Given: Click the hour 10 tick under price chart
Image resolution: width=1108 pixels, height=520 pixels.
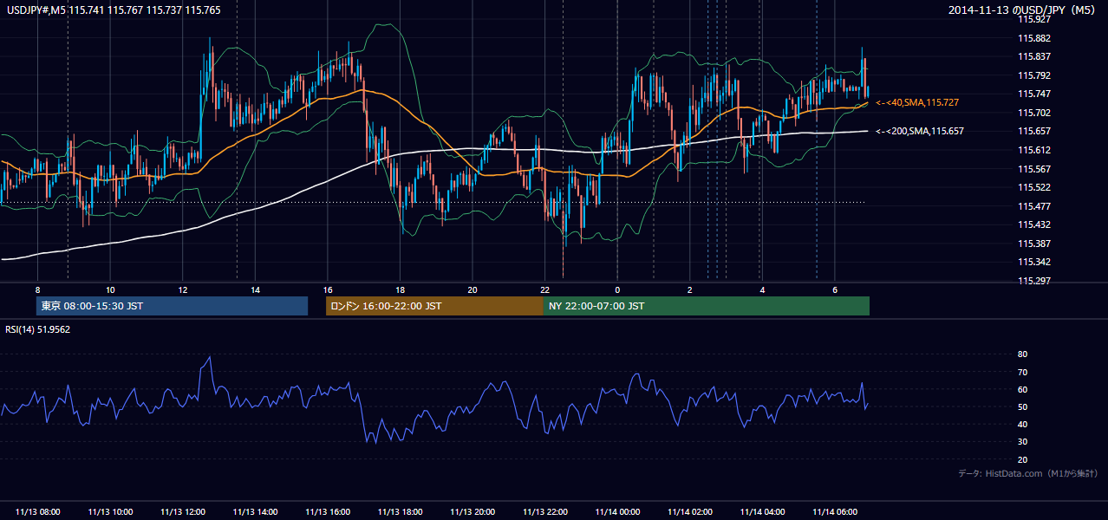Looking at the screenshot, I should pyautogui.click(x=110, y=289).
